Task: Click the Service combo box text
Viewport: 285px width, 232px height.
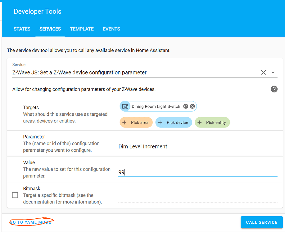Action: click(x=79, y=73)
